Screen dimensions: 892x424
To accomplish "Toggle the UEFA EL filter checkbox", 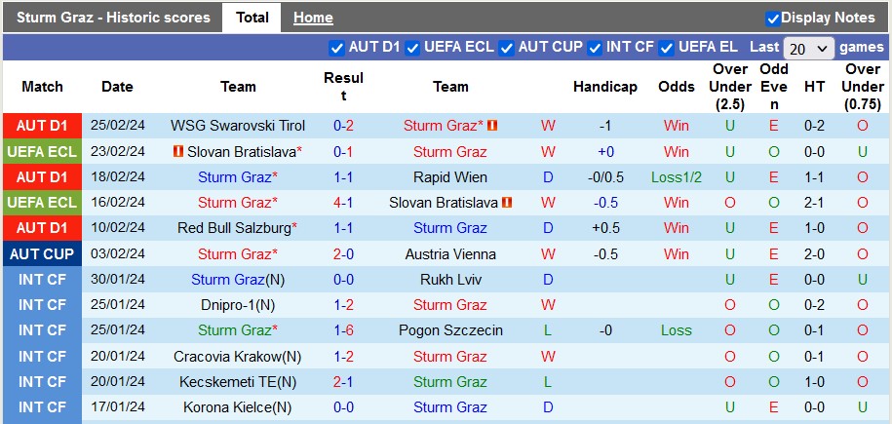I will (x=667, y=48).
